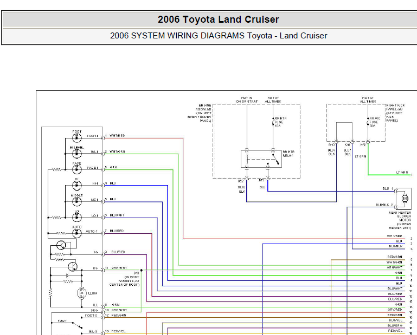Screen dimensions: 417x335
Task: Click the "B13 (IN BODY HARNESS, AT CENTER OF ROOF)" note
Action: (x=125, y=279)
